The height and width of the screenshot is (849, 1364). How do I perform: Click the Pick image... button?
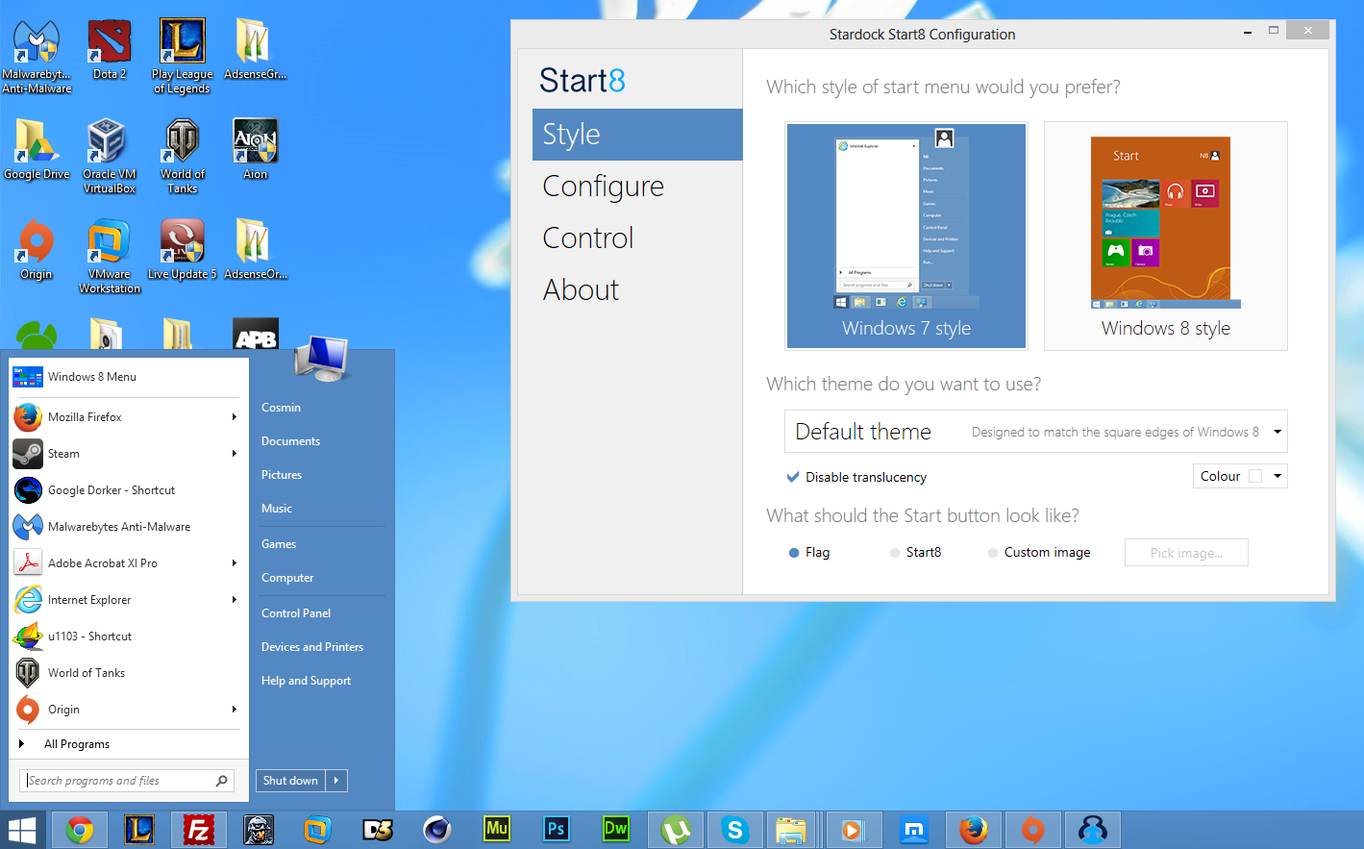(1186, 553)
